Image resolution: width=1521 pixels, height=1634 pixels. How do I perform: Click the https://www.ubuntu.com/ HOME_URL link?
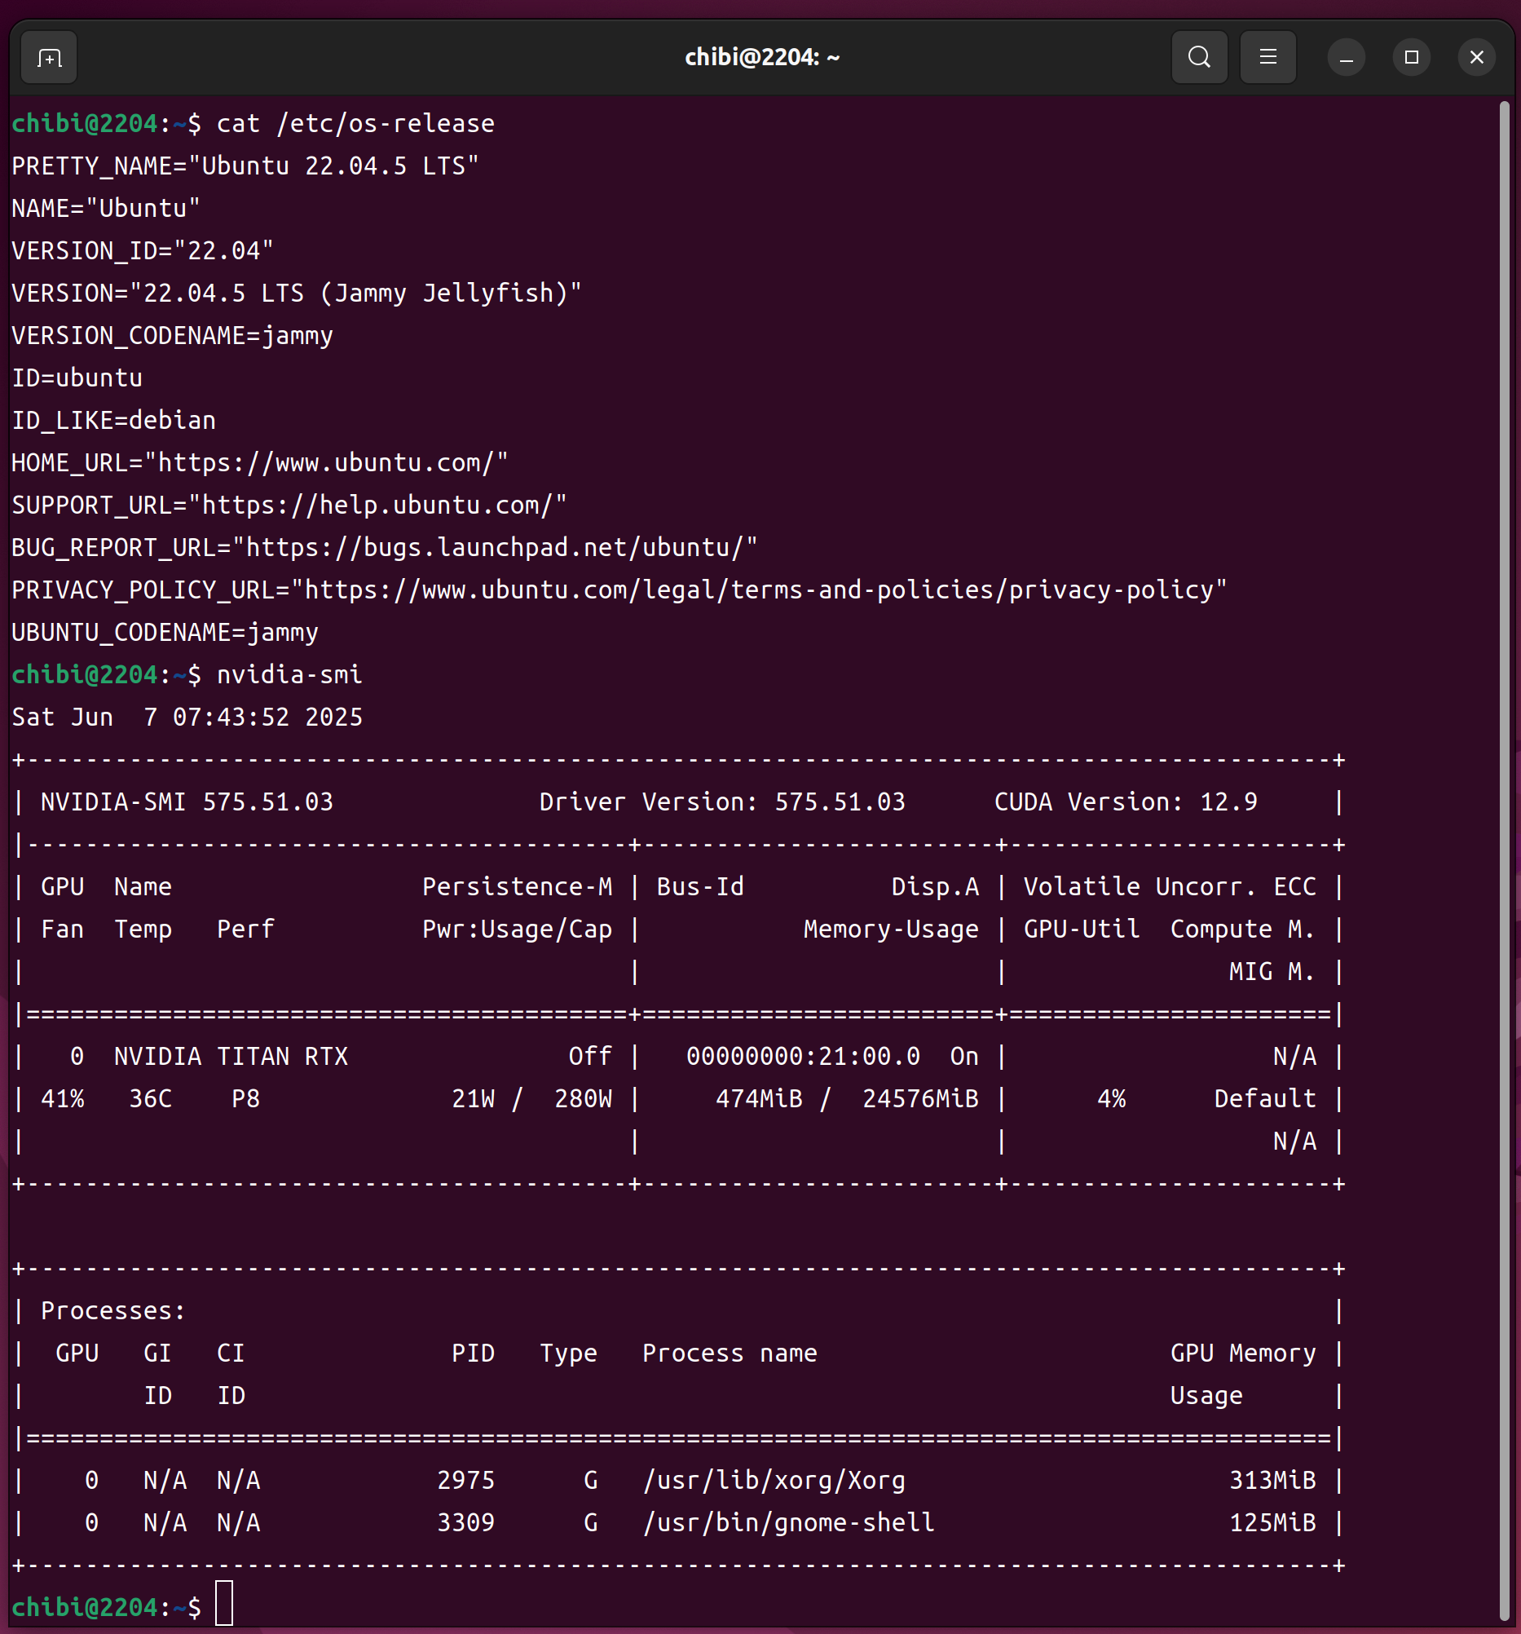(326, 463)
